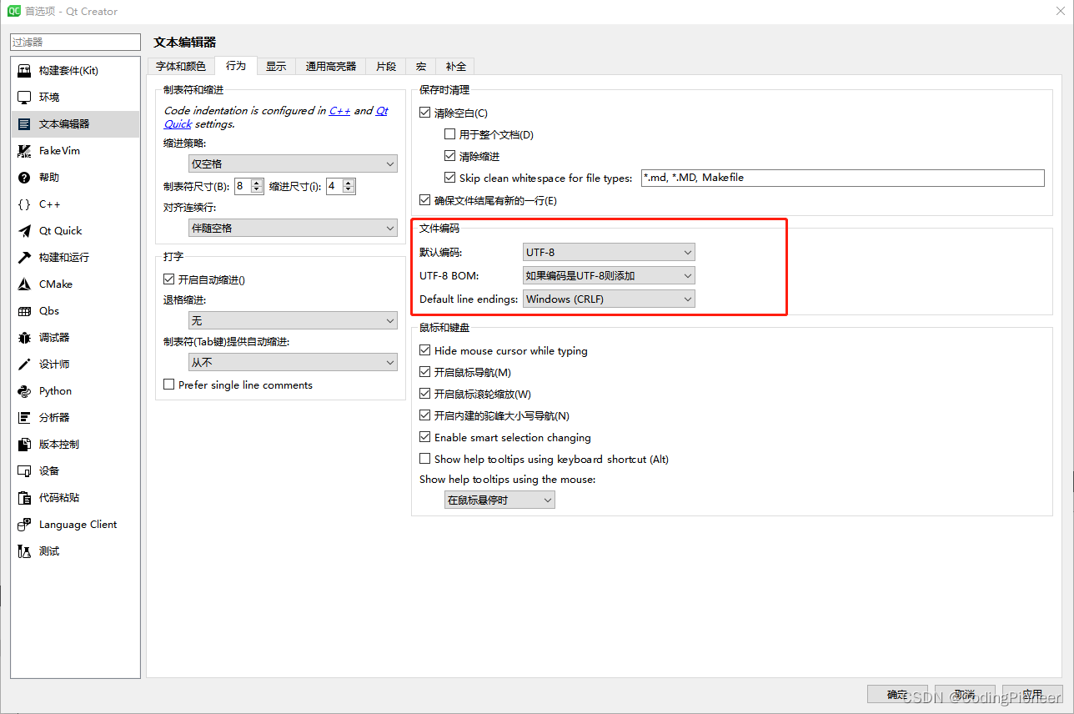Open the 调试器 bug icon
The height and width of the screenshot is (714, 1074).
[x=24, y=338]
